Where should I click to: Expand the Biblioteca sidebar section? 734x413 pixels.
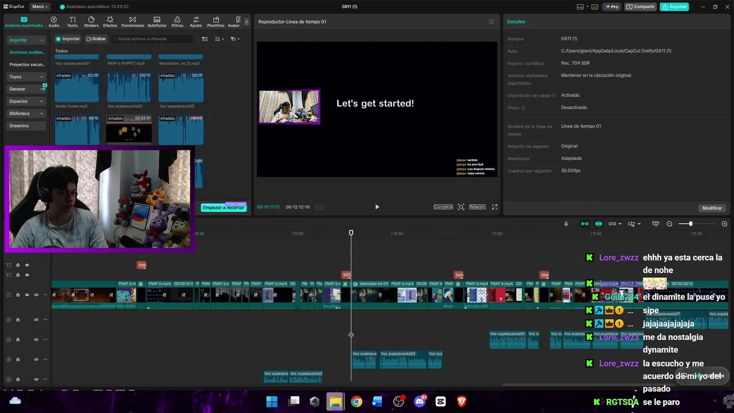pyautogui.click(x=26, y=114)
